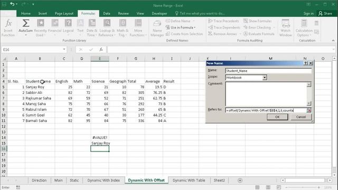
Task: Open Dynamic With Index sheet
Action: [104, 180]
